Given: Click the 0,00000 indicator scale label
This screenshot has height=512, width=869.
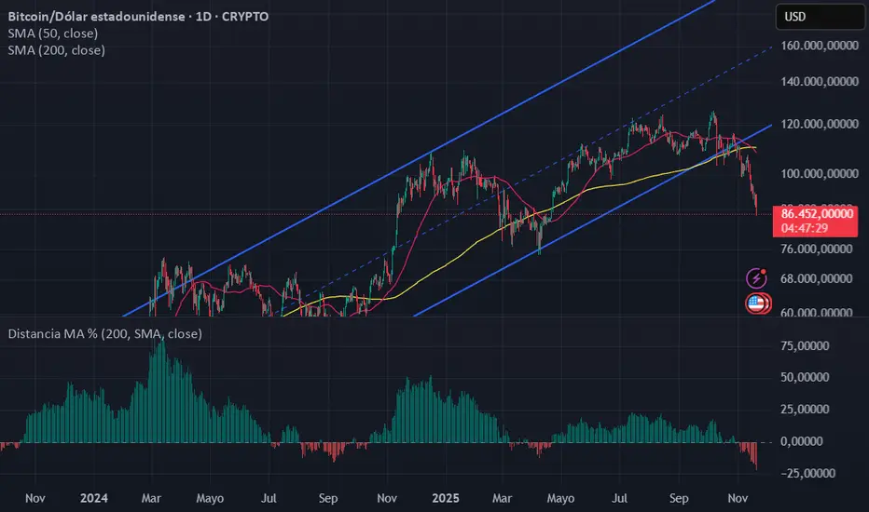Looking at the screenshot, I should point(801,441).
